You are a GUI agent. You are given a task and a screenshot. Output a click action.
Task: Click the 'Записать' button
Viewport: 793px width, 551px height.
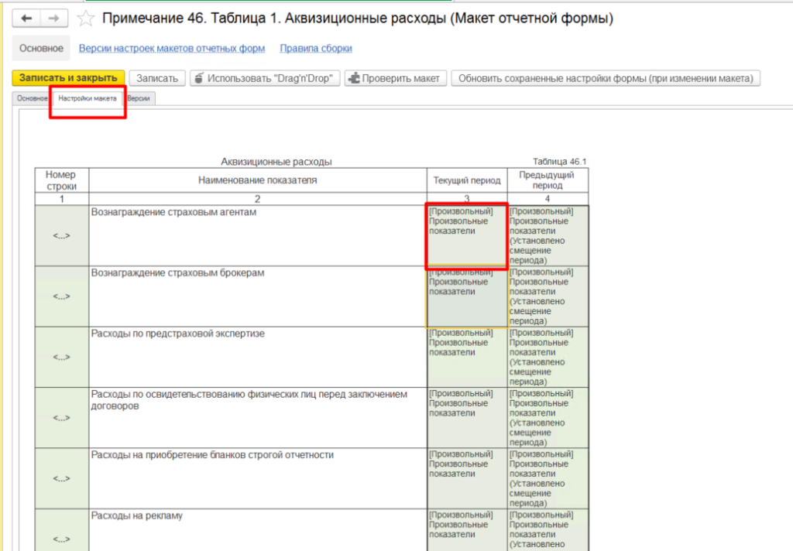(x=157, y=78)
